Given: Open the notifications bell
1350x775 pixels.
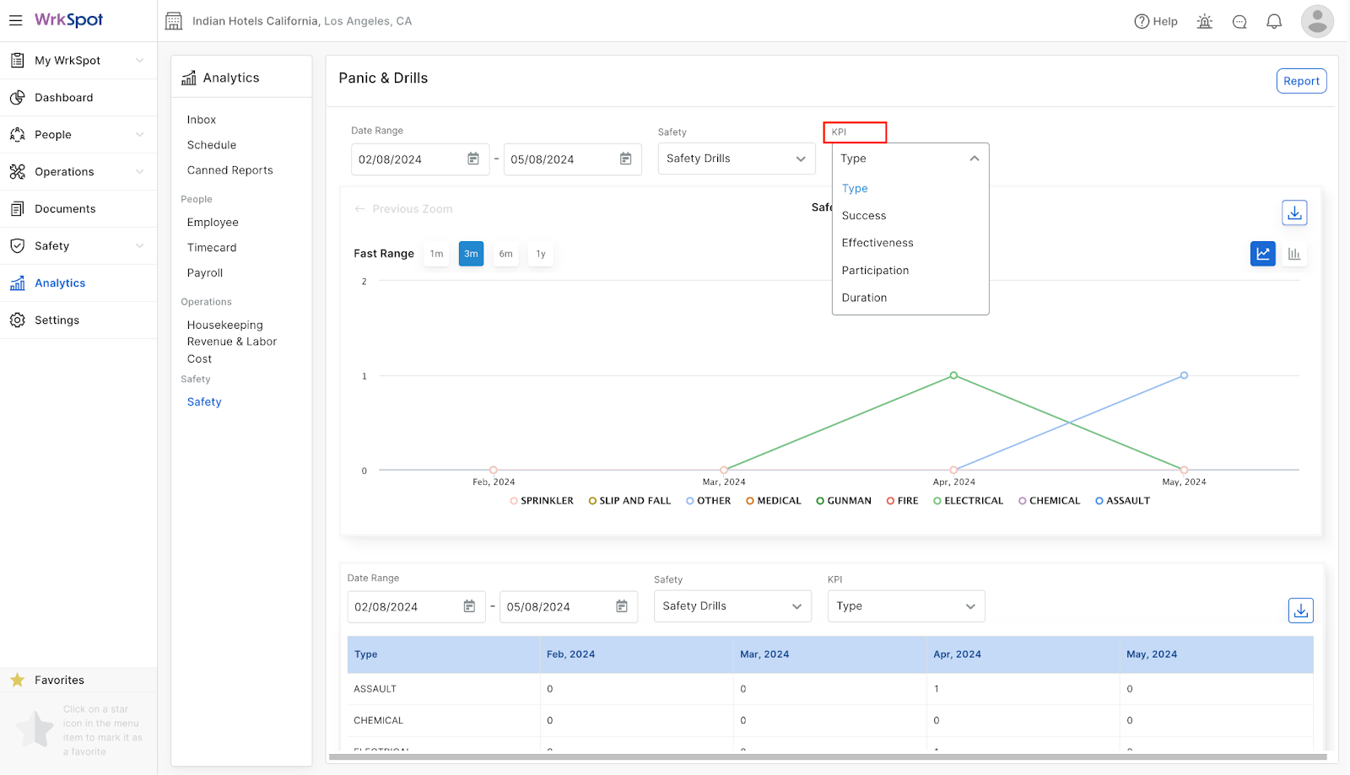Looking at the screenshot, I should coord(1274,21).
